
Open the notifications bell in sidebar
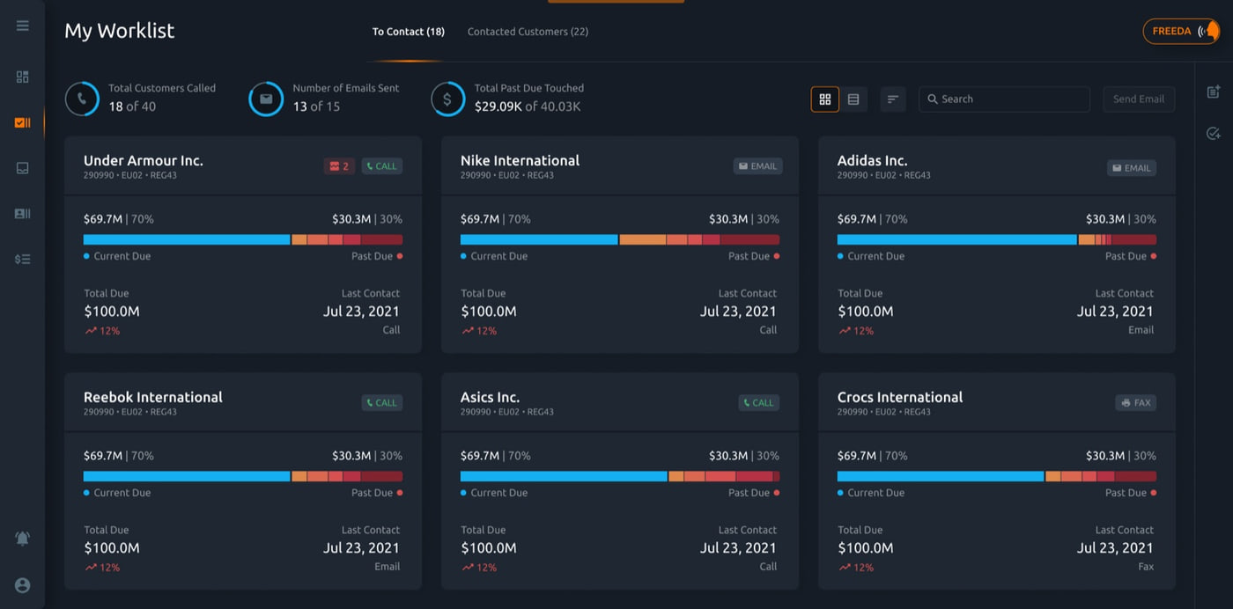[23, 538]
